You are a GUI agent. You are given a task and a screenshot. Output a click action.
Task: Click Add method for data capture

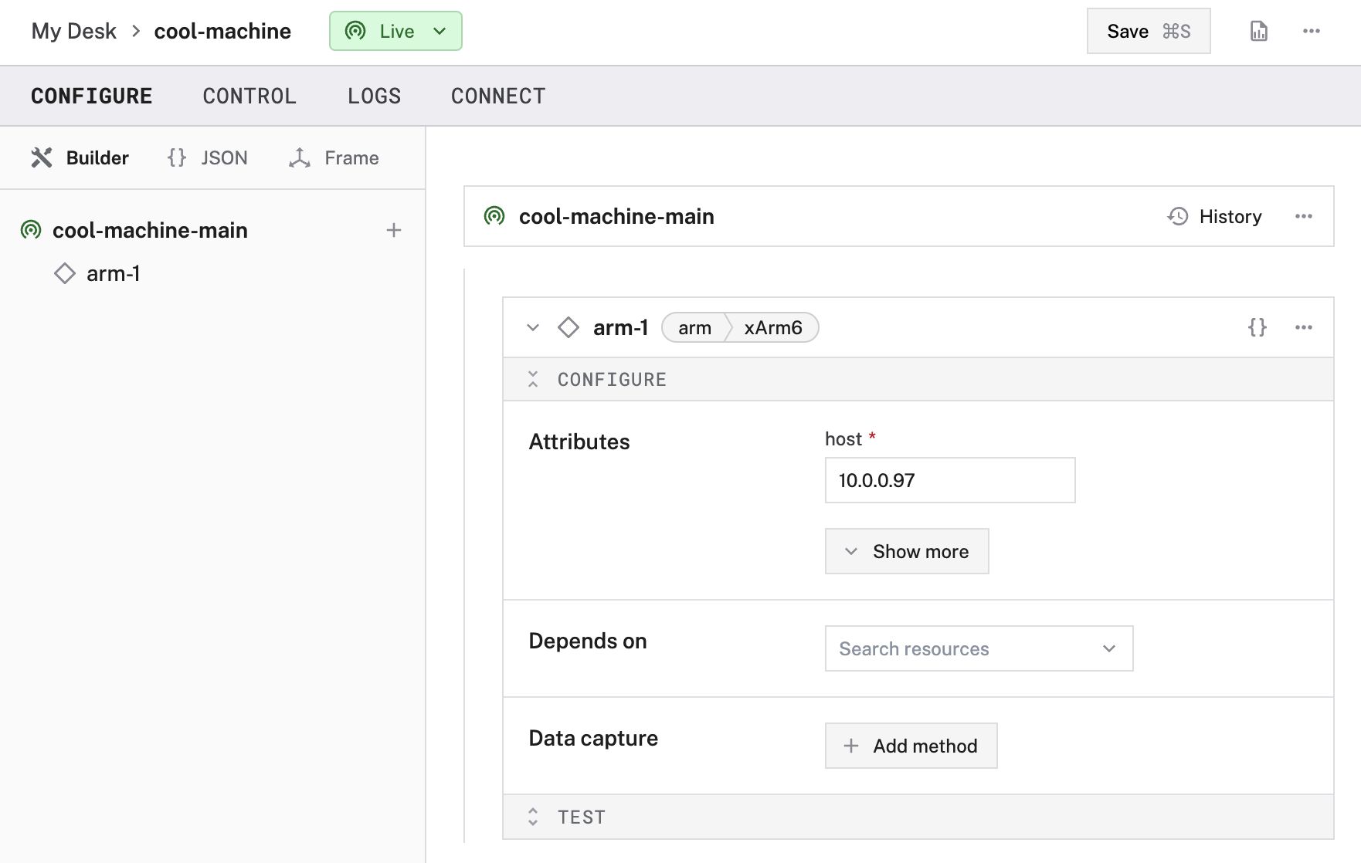click(x=911, y=746)
